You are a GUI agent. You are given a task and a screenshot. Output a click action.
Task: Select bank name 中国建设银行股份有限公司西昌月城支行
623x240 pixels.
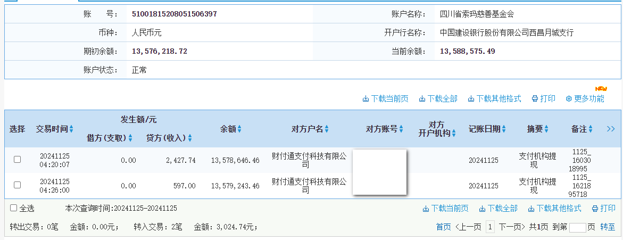coord(506,33)
